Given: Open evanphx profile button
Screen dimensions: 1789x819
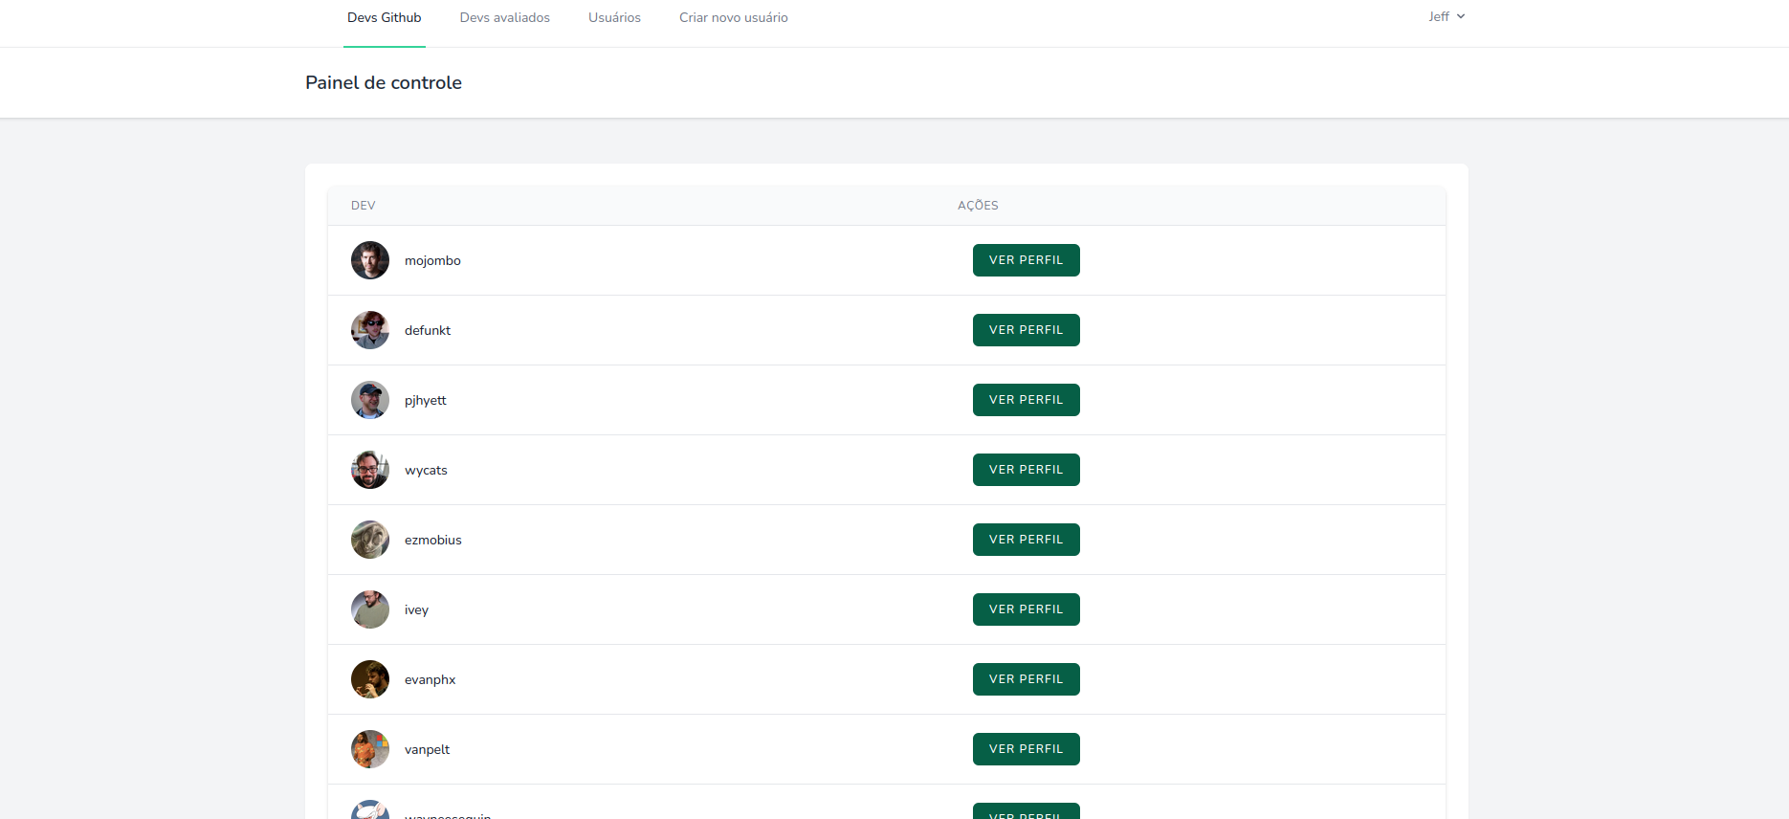Looking at the screenshot, I should (1026, 679).
